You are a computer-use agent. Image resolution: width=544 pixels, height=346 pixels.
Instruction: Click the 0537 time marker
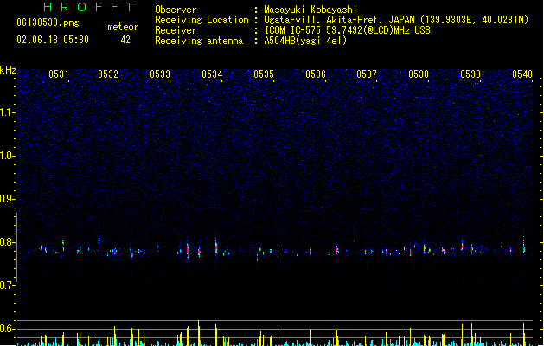pos(367,74)
